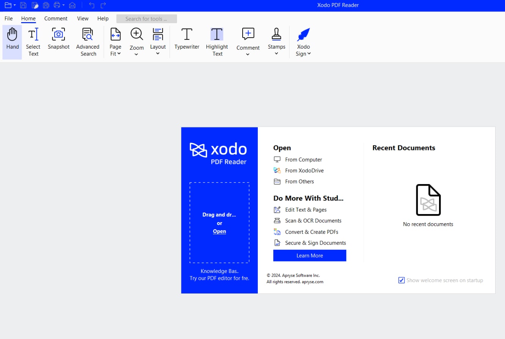This screenshot has width=505, height=339.
Task: Uncheck Show welcome screen on startup
Action: [x=401, y=280]
